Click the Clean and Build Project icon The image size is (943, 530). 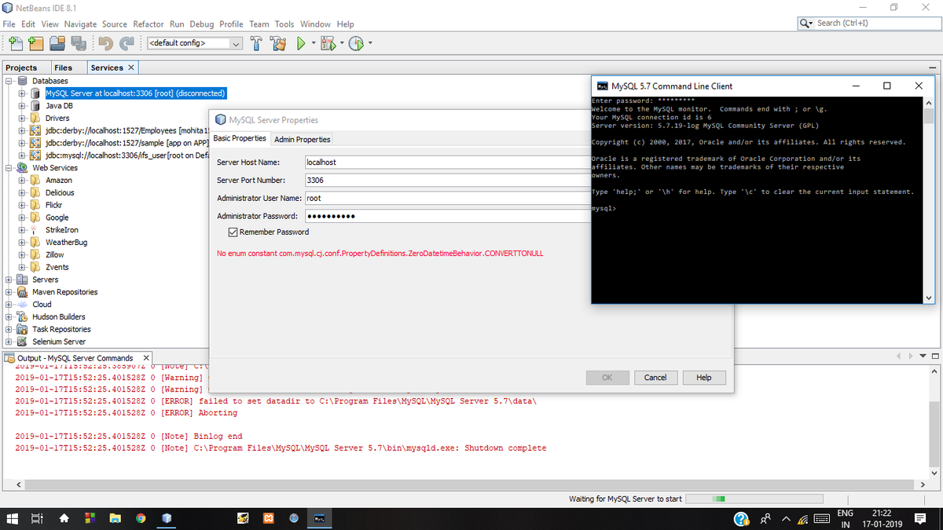click(277, 42)
